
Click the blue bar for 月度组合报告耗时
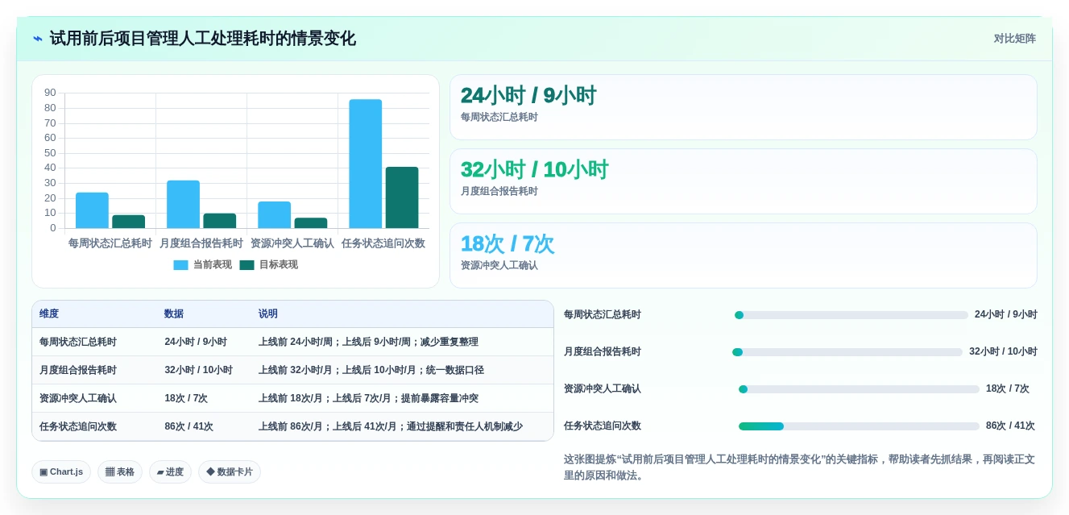(x=183, y=204)
